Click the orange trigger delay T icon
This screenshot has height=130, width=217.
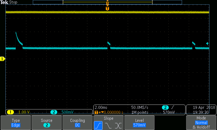pyautogui.click(x=96, y=112)
